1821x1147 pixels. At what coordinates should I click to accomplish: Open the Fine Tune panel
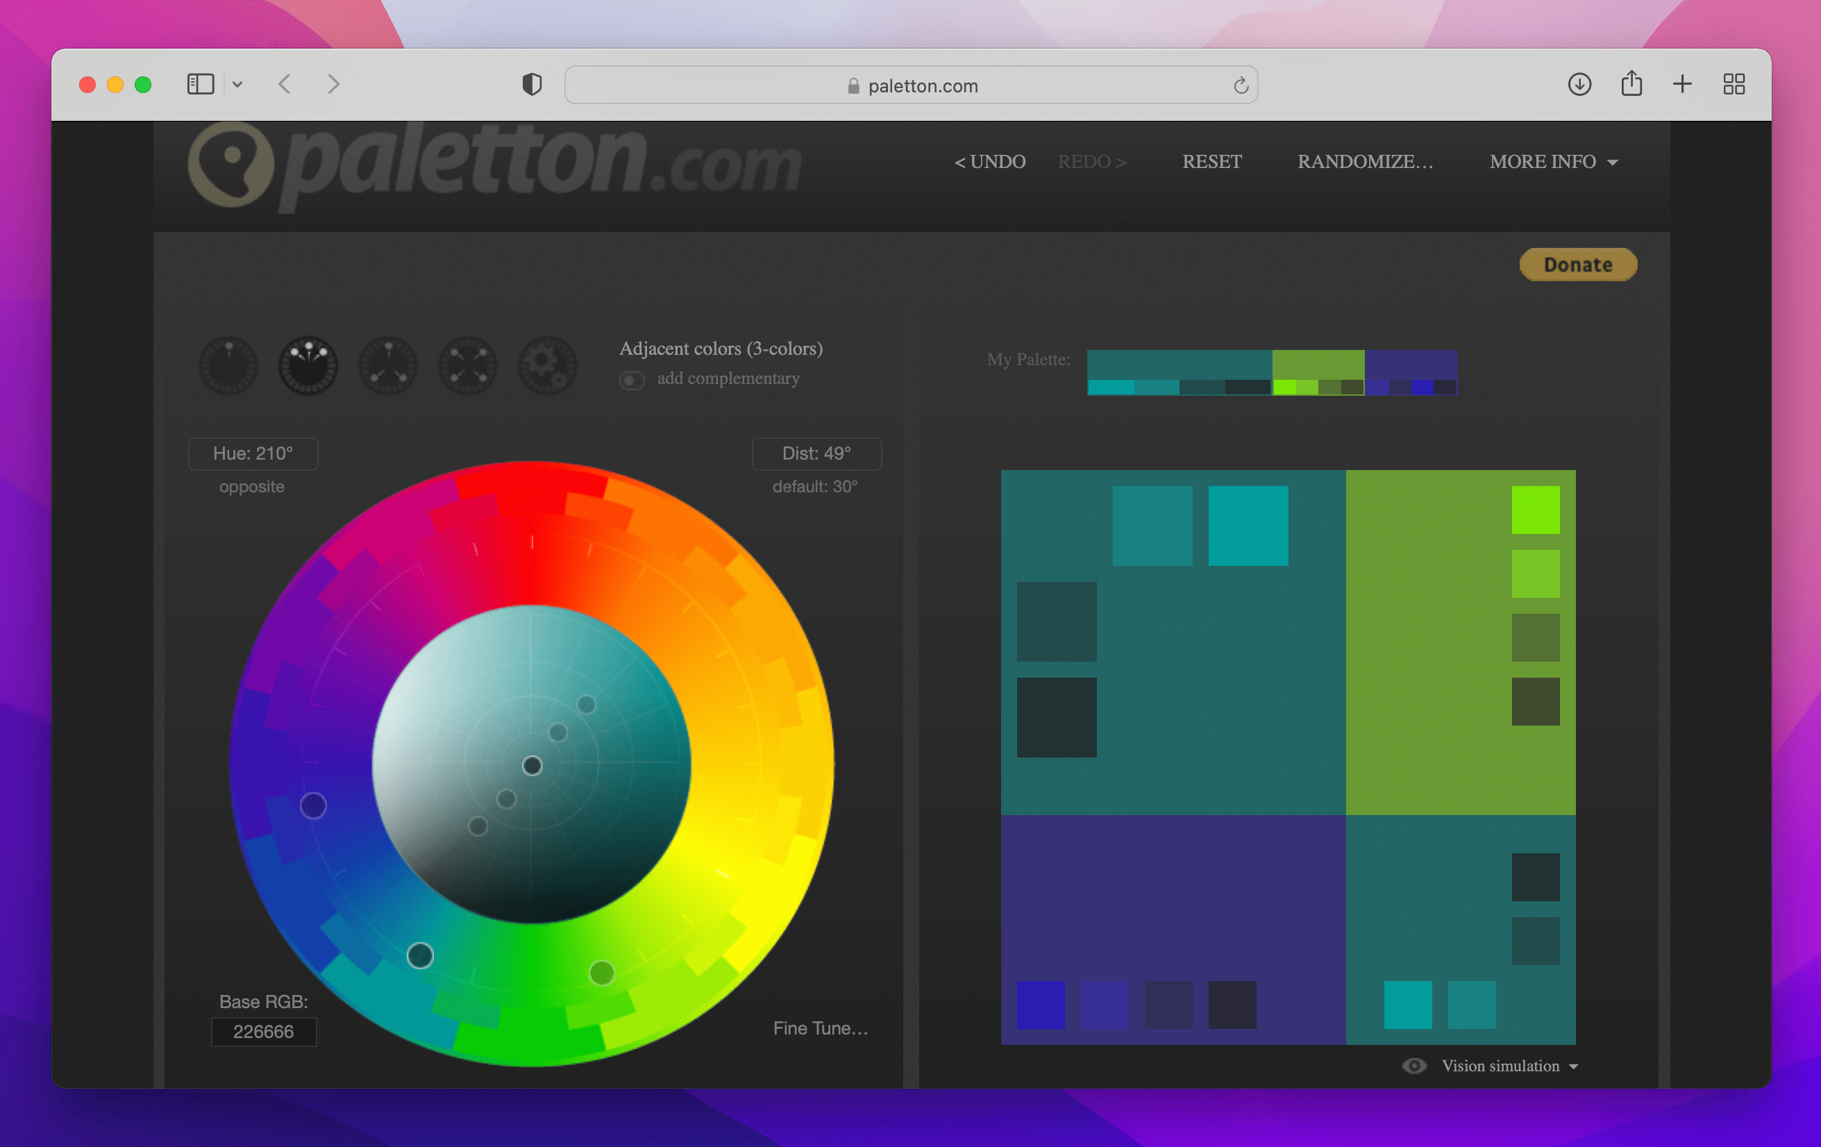(x=820, y=1028)
